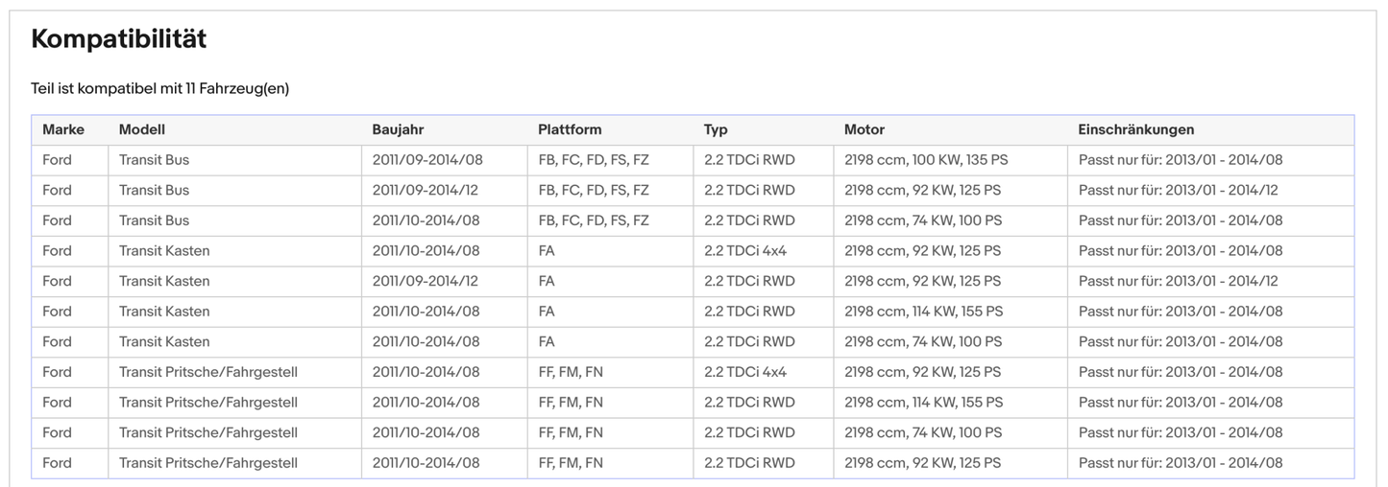
Task: Click the Modell column header
Action: (x=142, y=129)
